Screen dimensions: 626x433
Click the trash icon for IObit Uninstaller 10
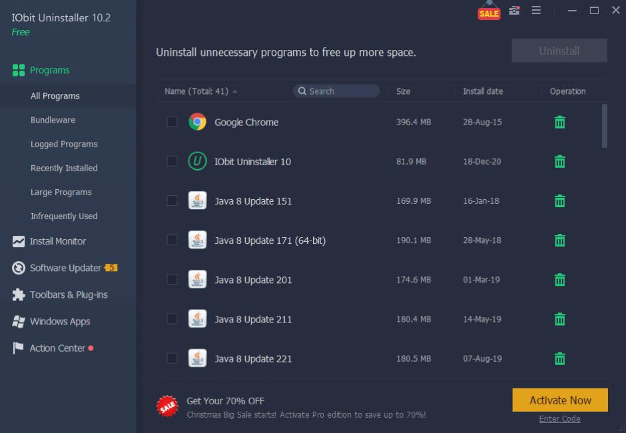(x=559, y=161)
